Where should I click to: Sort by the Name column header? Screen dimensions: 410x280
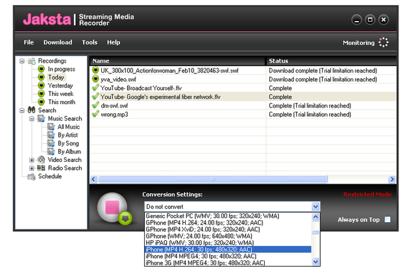(x=177, y=61)
